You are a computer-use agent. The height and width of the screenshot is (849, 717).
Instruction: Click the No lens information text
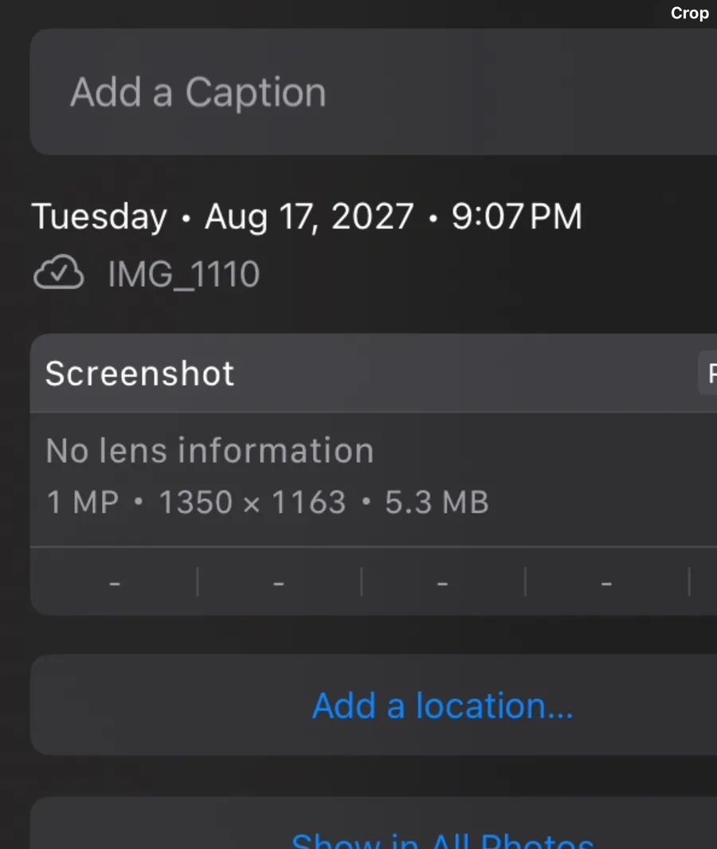[x=210, y=451]
